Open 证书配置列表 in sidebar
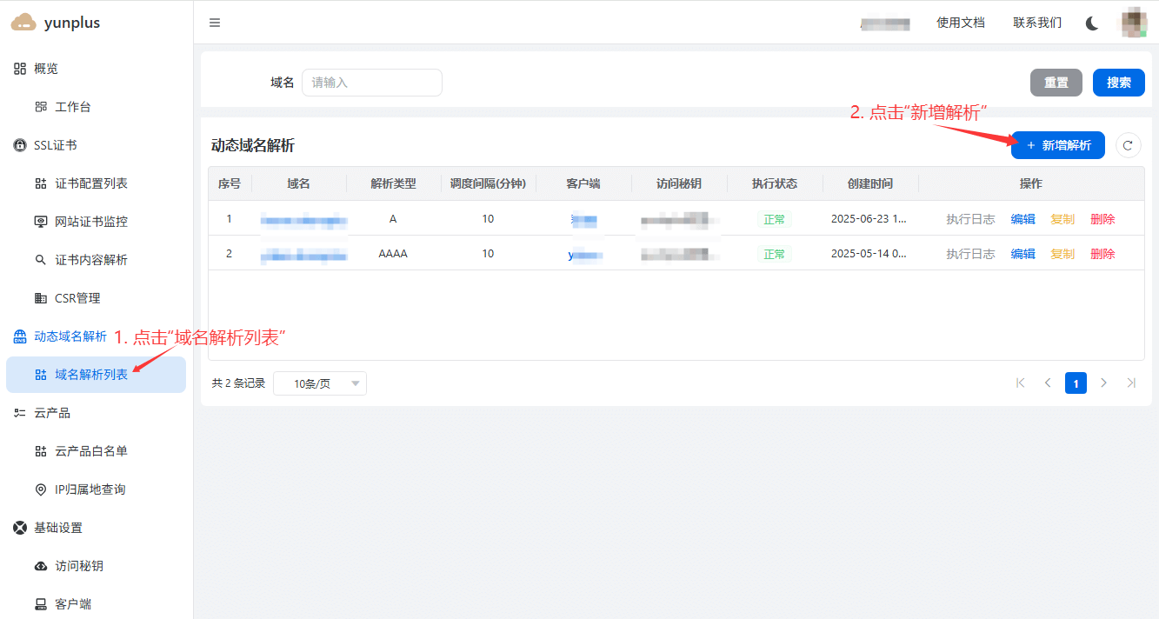 click(x=90, y=183)
